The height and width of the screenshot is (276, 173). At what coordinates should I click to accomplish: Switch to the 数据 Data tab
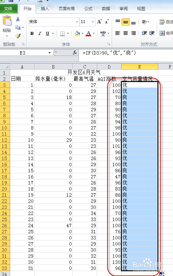[x=106, y=8]
